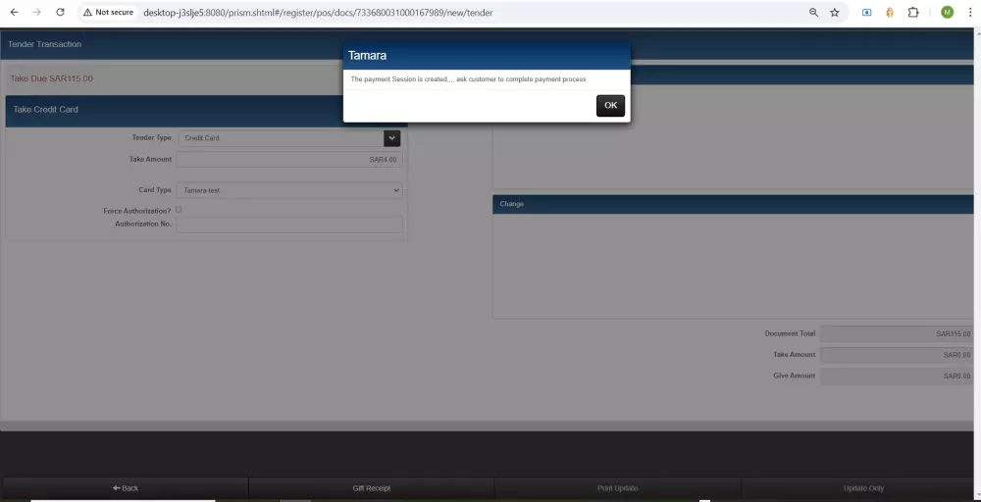Click the Update Only button
Viewport: 981px width, 502px height.
click(863, 488)
